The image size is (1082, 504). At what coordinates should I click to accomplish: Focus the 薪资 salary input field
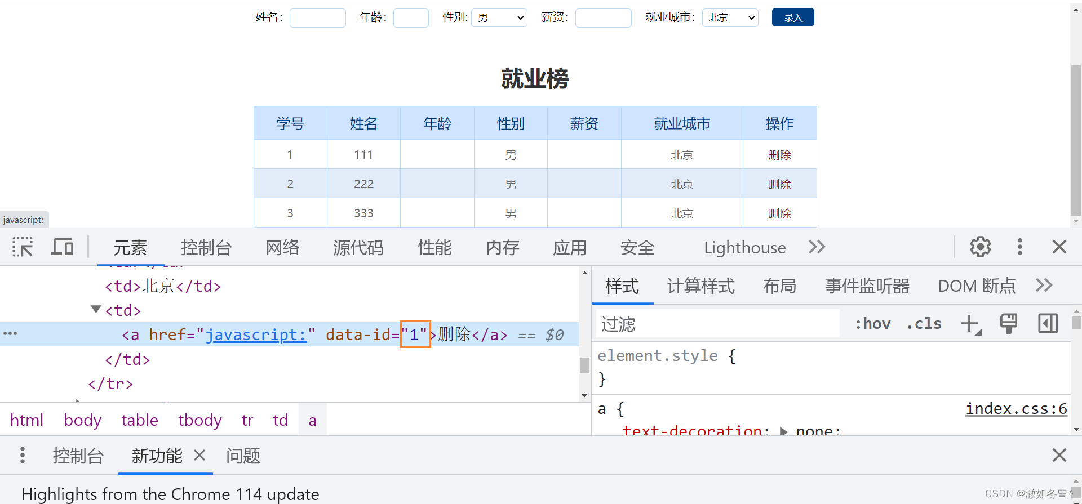603,17
